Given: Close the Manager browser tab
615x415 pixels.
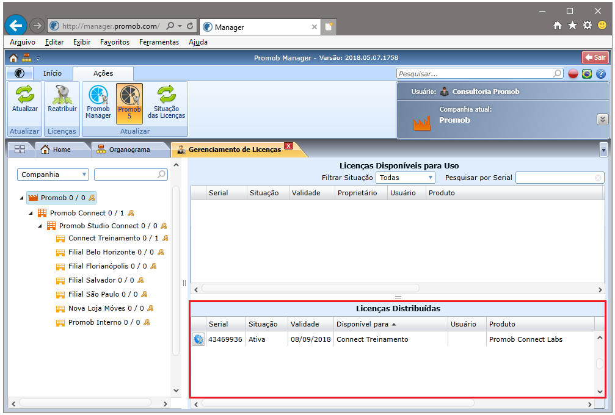Looking at the screenshot, I should pos(314,27).
